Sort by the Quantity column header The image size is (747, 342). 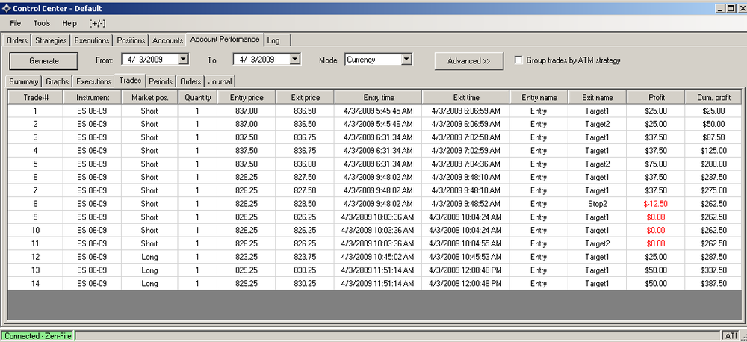click(x=198, y=97)
